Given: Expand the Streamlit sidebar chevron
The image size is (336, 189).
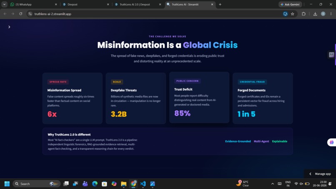Looking at the screenshot, I should pyautogui.click(x=9, y=27).
